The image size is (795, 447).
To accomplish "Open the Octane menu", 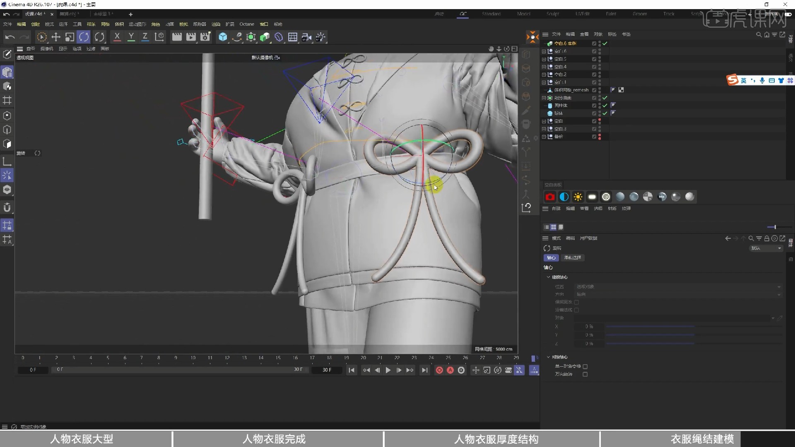I will click(247, 24).
